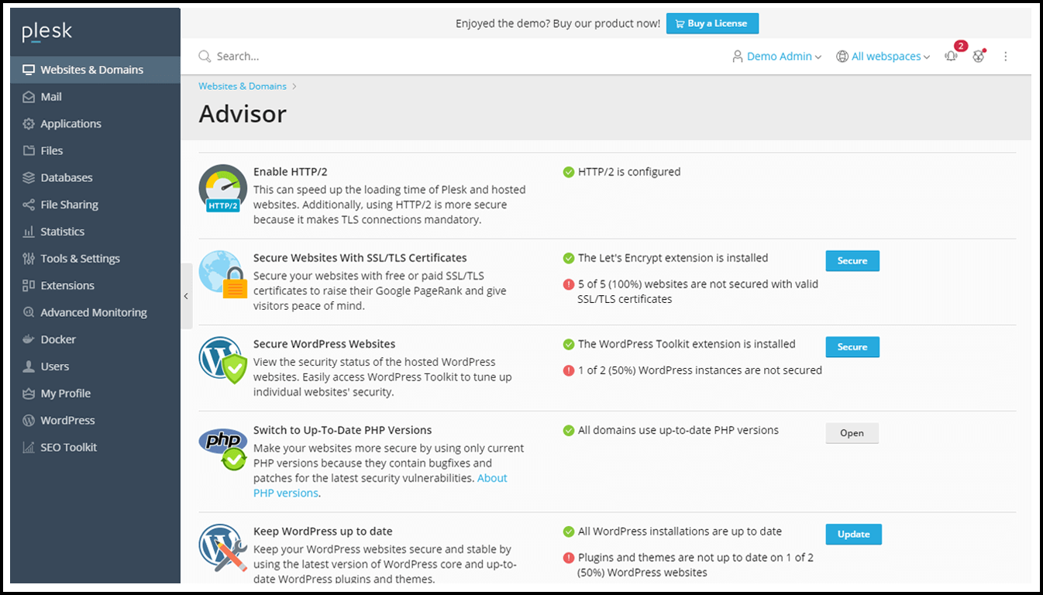Click the Databases stack icon
The image size is (1043, 595).
click(x=29, y=177)
